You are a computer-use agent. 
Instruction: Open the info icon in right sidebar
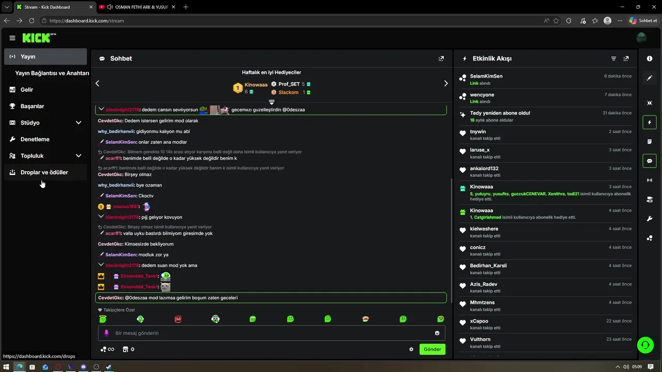(650, 59)
